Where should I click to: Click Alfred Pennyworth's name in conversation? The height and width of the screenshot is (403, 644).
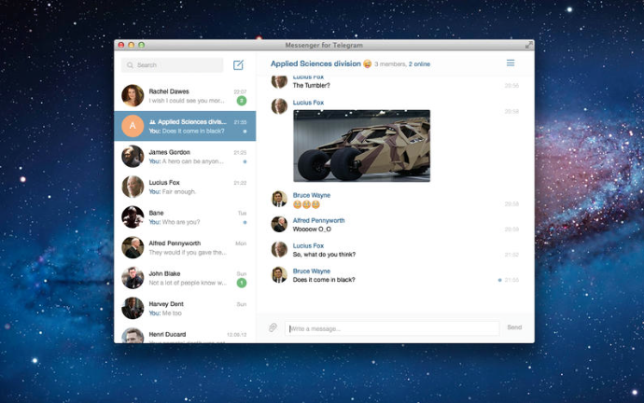click(x=318, y=220)
